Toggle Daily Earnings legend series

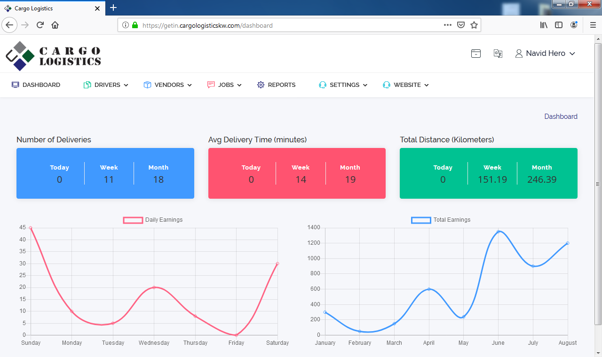point(153,220)
